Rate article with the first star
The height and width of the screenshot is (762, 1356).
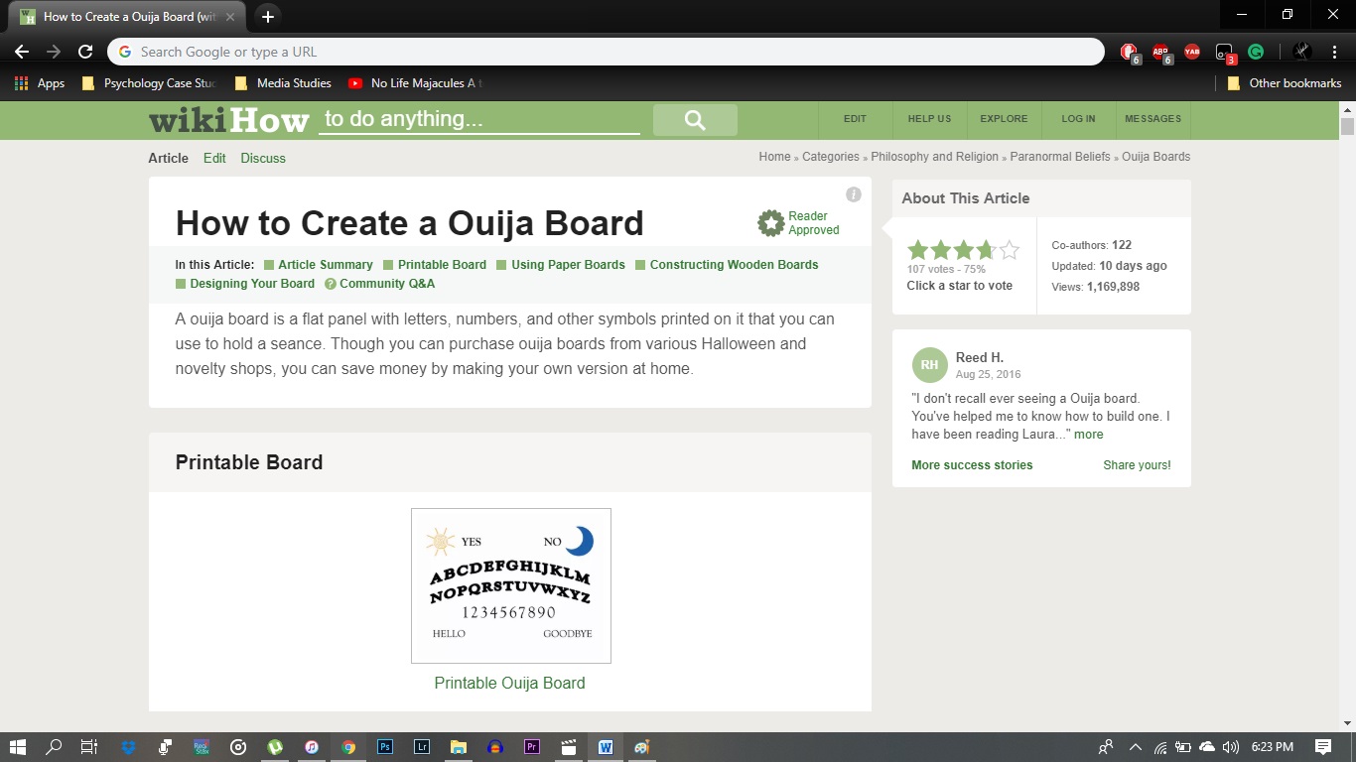918,250
